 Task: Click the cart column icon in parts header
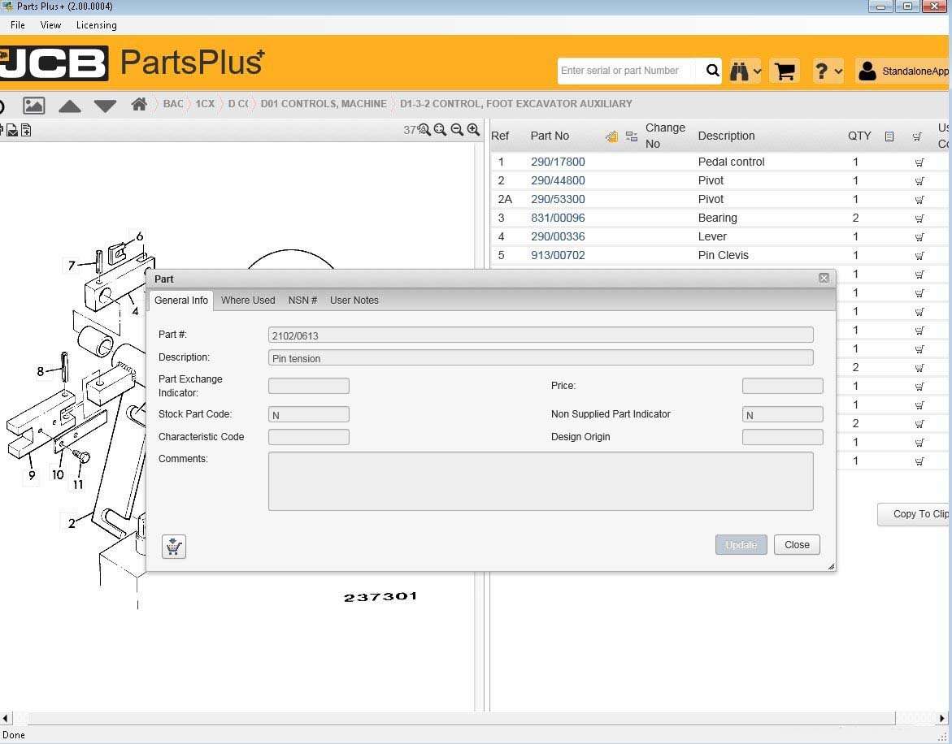(x=917, y=136)
